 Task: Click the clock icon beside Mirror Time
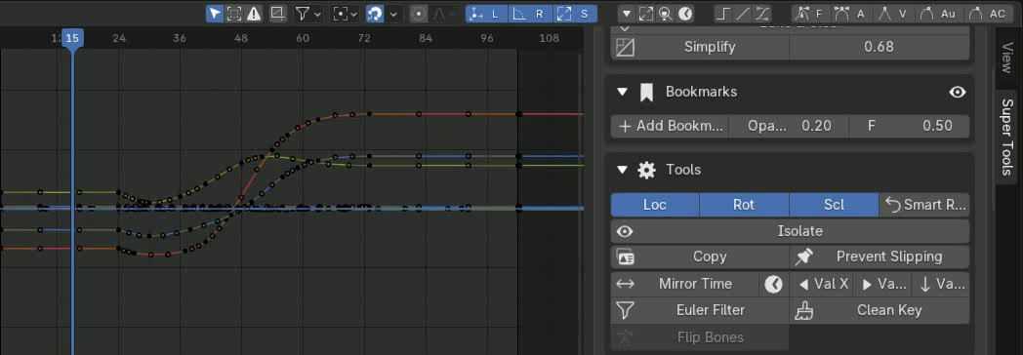[774, 284]
